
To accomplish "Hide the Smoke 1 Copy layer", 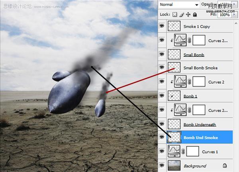I will (162, 26).
